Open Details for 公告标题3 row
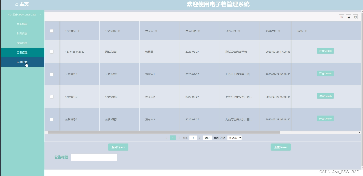This screenshot has width=363, height=176. click(325, 119)
